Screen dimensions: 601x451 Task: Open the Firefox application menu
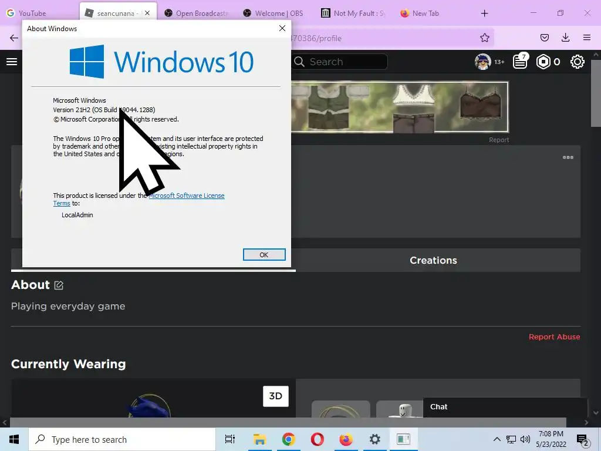pyautogui.click(x=586, y=38)
